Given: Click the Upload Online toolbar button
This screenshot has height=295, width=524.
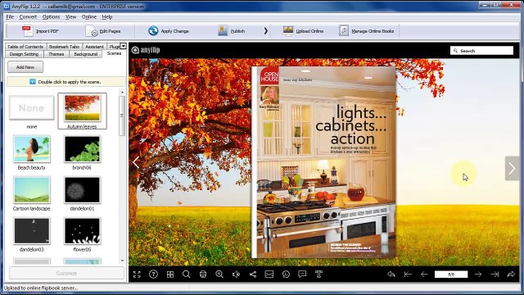Looking at the screenshot, I should click(x=303, y=31).
